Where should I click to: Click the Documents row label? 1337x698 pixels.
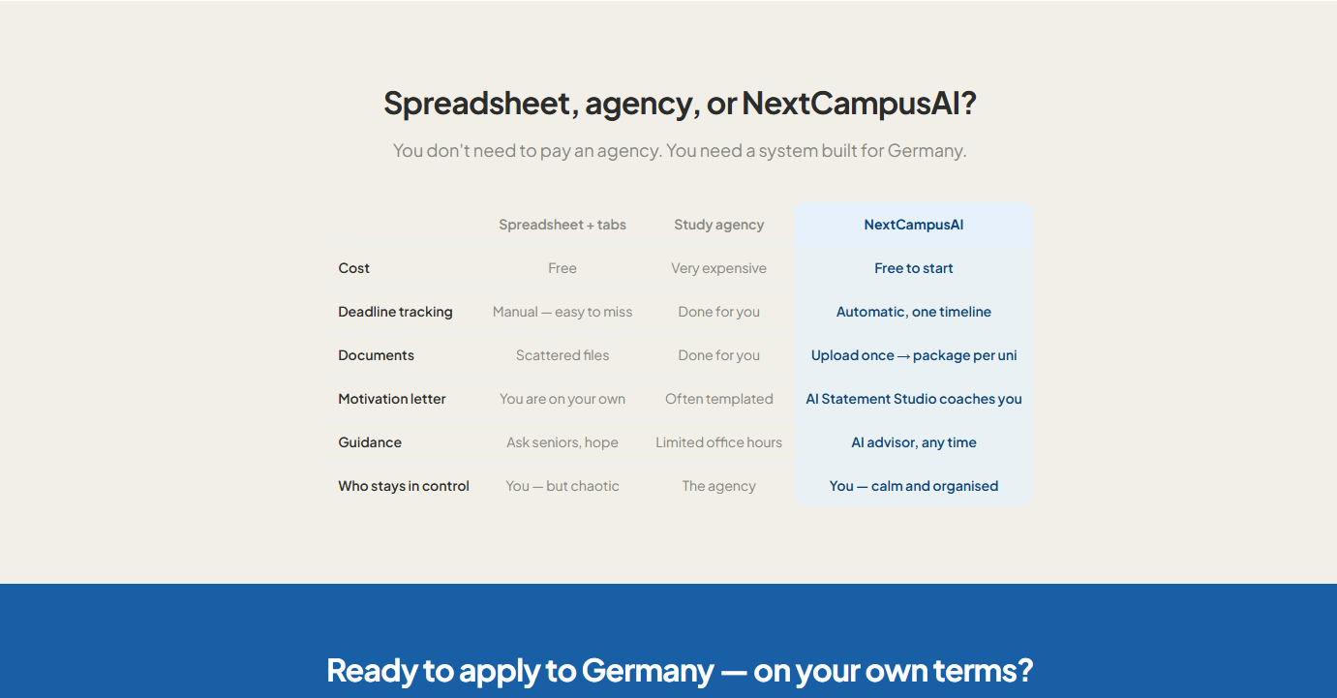tap(376, 355)
